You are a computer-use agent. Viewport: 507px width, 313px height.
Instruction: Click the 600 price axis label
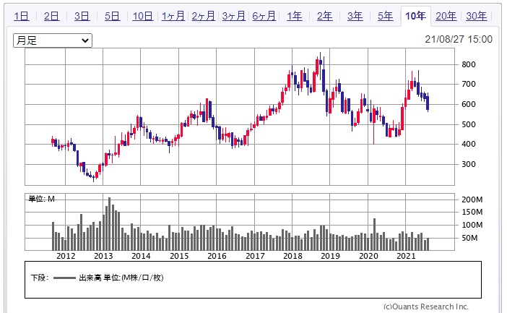(x=469, y=104)
